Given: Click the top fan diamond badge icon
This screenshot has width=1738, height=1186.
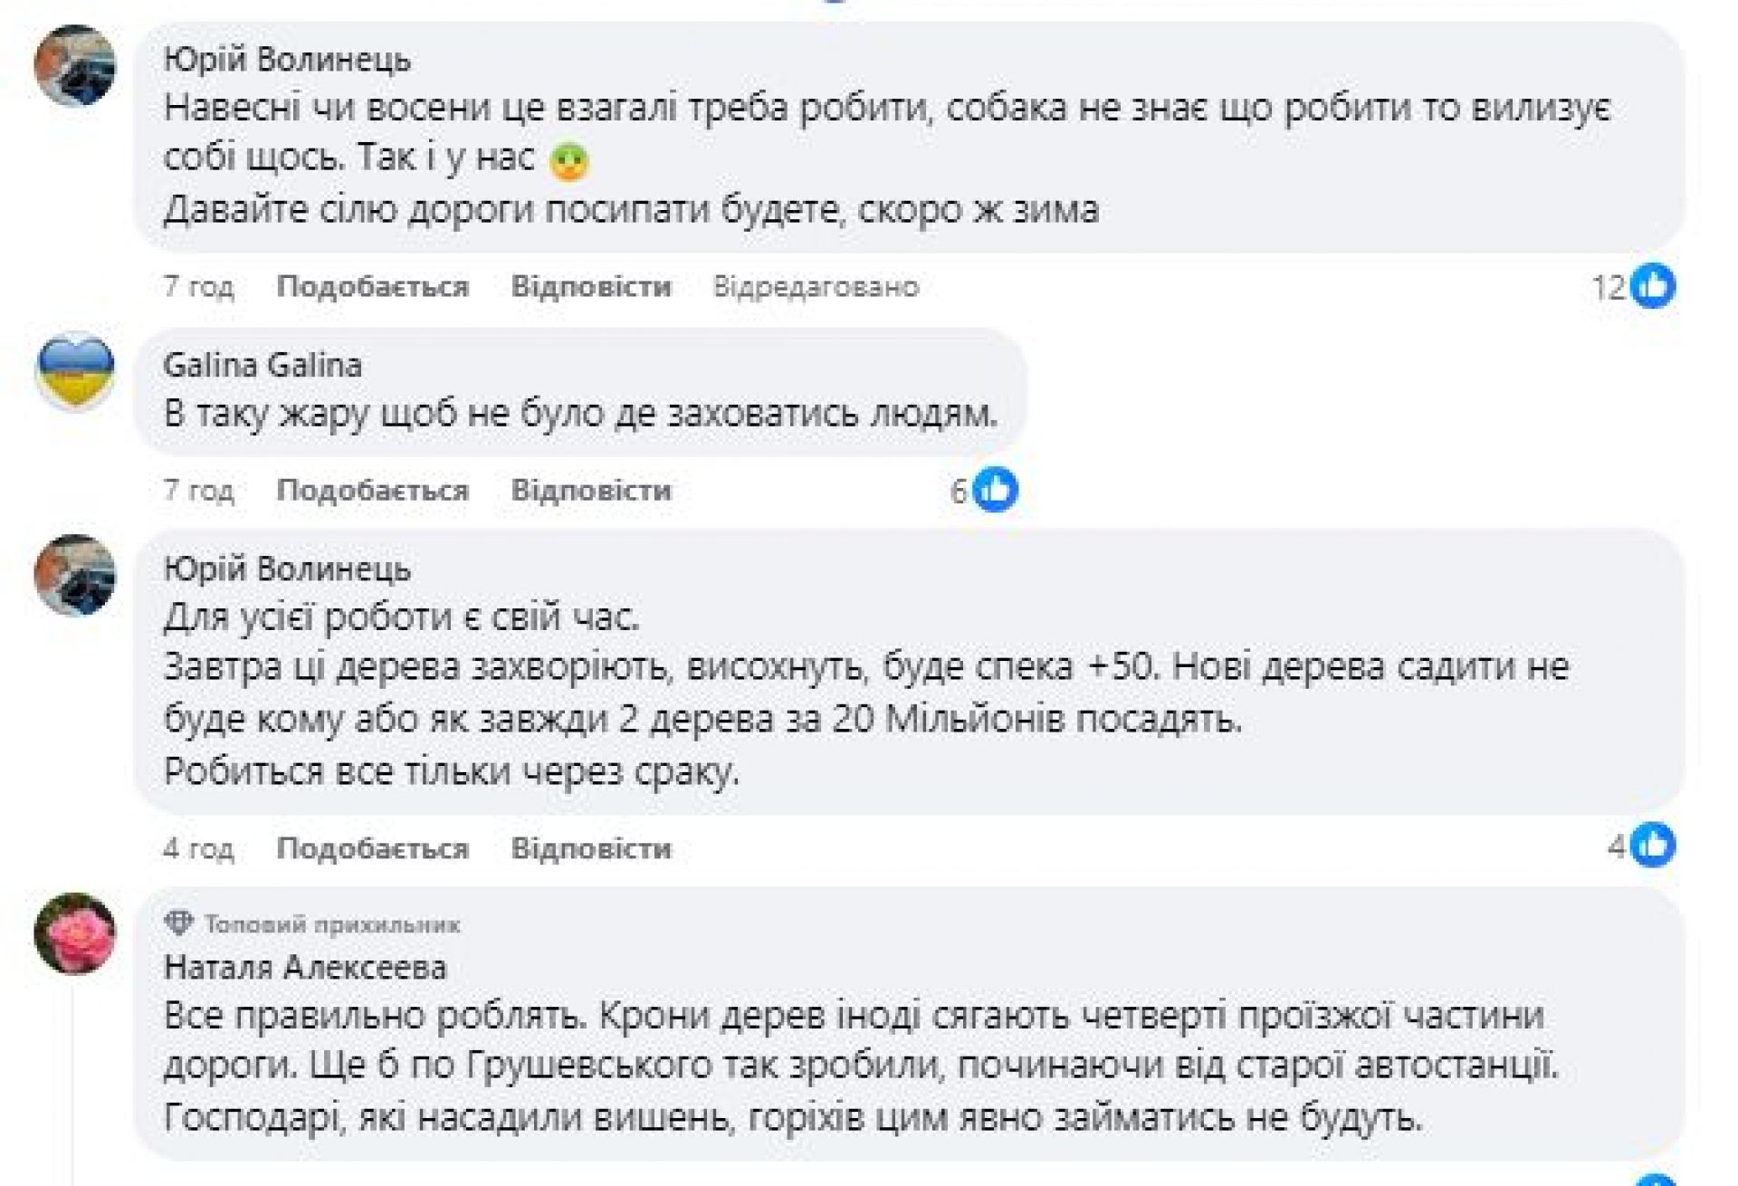Looking at the screenshot, I should (x=178, y=923).
